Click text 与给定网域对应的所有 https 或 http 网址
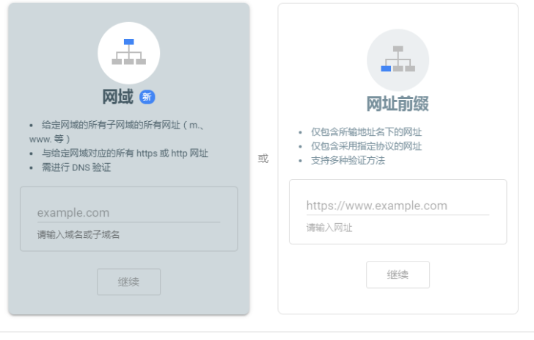This screenshot has height=340, width=534. tap(125, 153)
